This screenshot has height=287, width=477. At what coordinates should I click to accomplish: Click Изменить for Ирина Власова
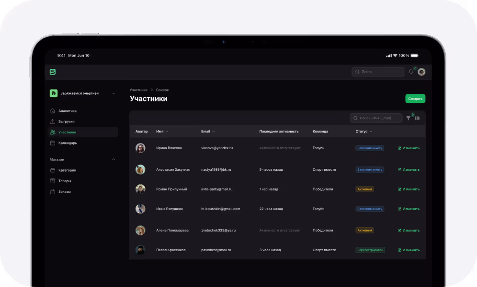(x=409, y=148)
